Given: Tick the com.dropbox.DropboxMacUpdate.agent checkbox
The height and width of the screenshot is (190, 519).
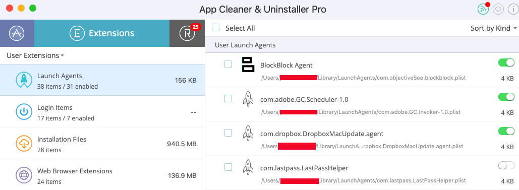Looking at the screenshot, I should [x=228, y=133].
